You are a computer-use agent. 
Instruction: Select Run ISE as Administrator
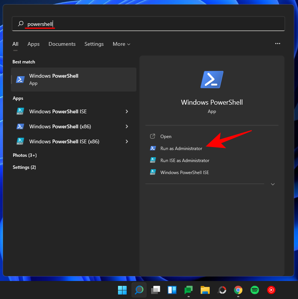[x=185, y=161]
